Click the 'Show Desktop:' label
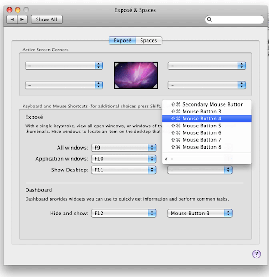 [70, 170]
